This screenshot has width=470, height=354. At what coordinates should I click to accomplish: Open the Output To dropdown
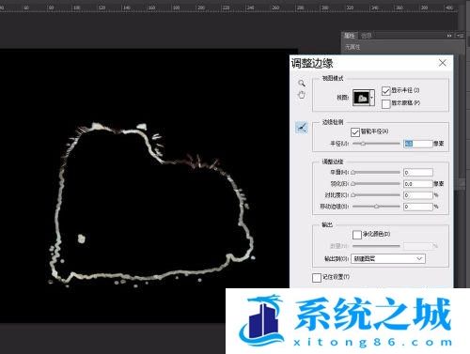point(388,258)
